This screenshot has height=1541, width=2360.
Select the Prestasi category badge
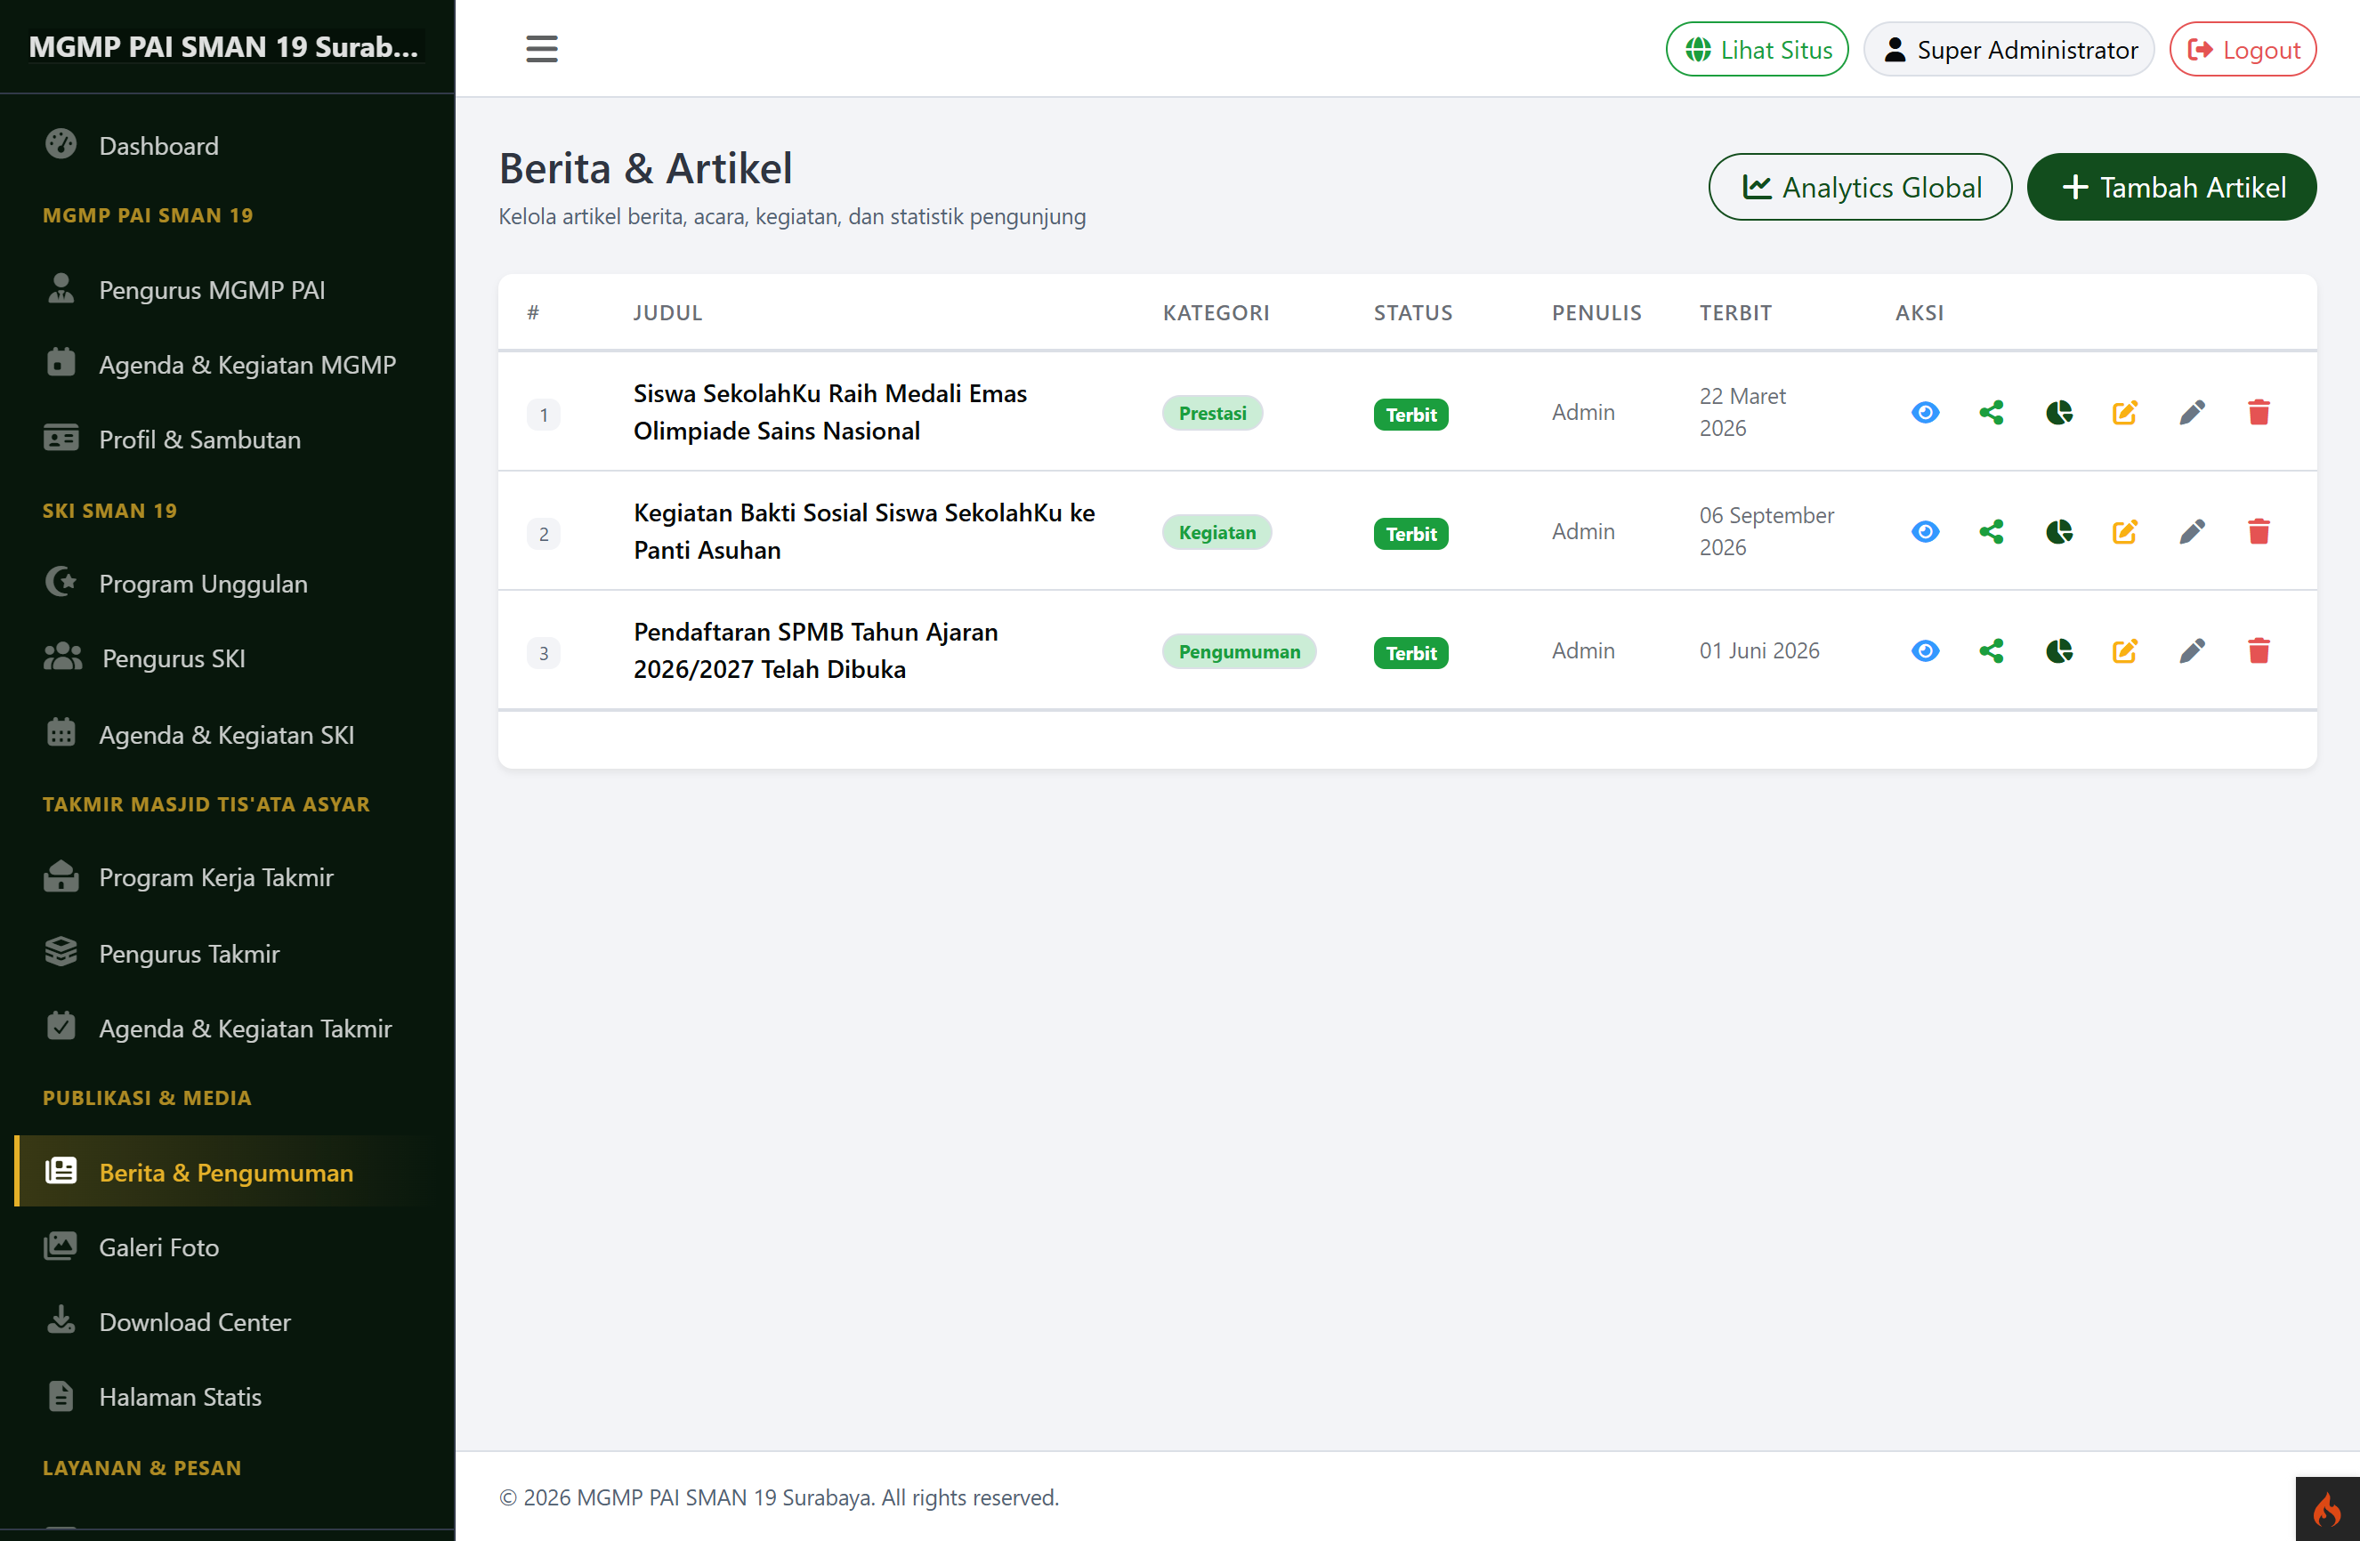point(1212,414)
